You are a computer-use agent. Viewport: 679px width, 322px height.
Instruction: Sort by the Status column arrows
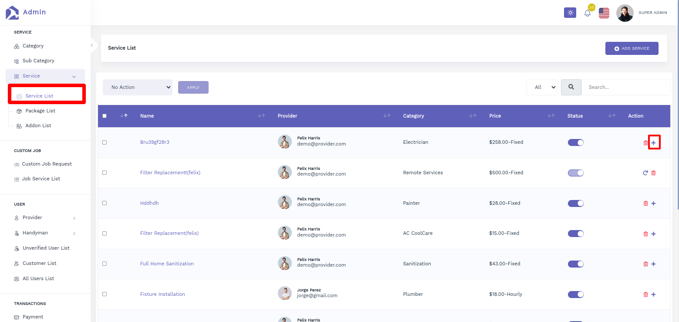point(612,116)
